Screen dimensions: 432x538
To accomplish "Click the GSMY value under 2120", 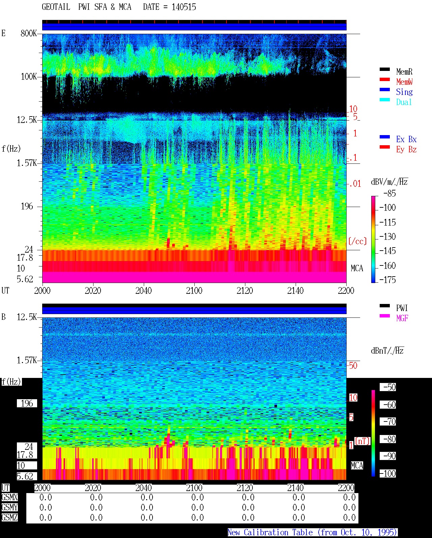I will (x=248, y=507).
